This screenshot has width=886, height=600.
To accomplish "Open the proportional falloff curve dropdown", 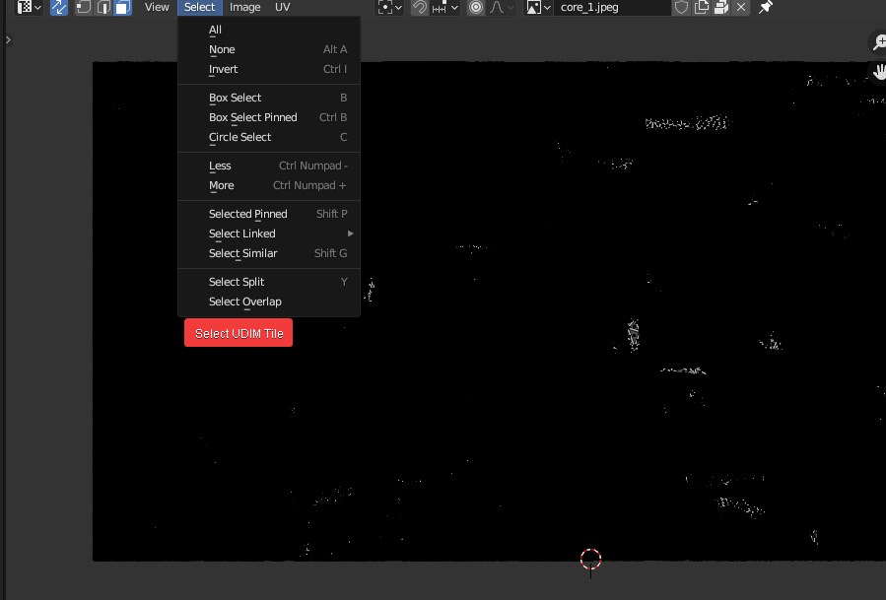I will (502, 7).
